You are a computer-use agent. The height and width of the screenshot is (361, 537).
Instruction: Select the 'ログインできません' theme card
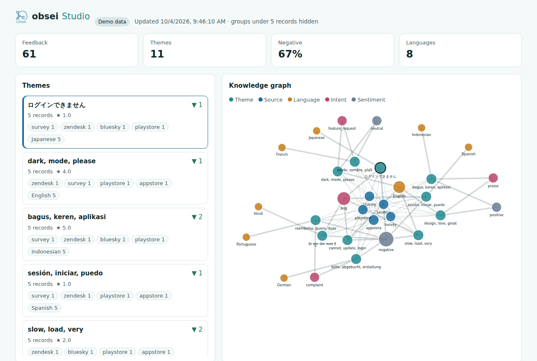pos(115,122)
